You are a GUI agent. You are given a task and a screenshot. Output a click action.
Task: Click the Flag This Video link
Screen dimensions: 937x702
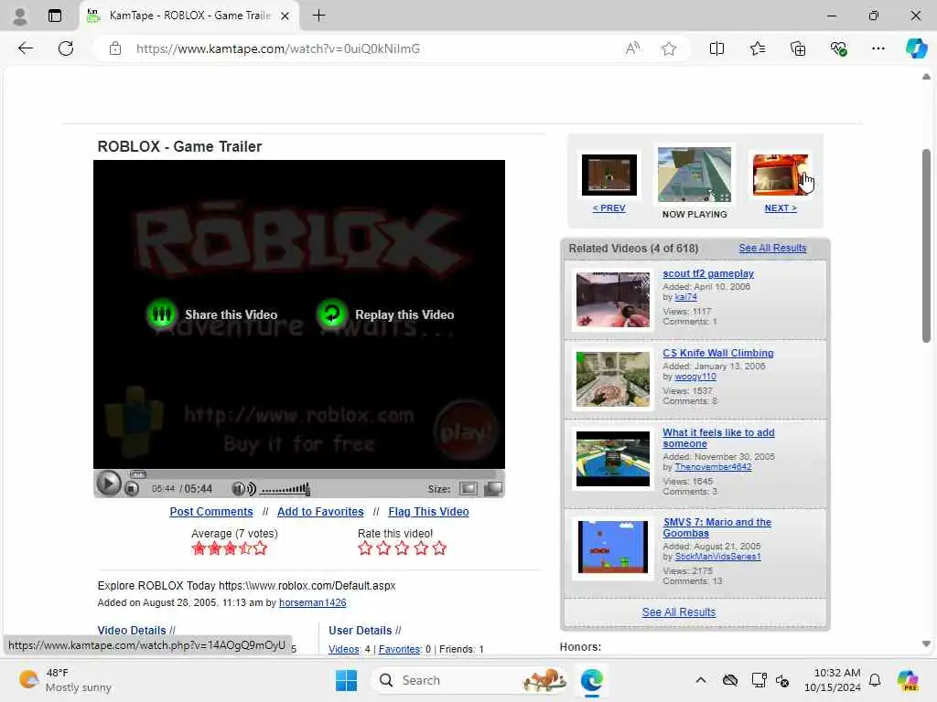point(428,512)
